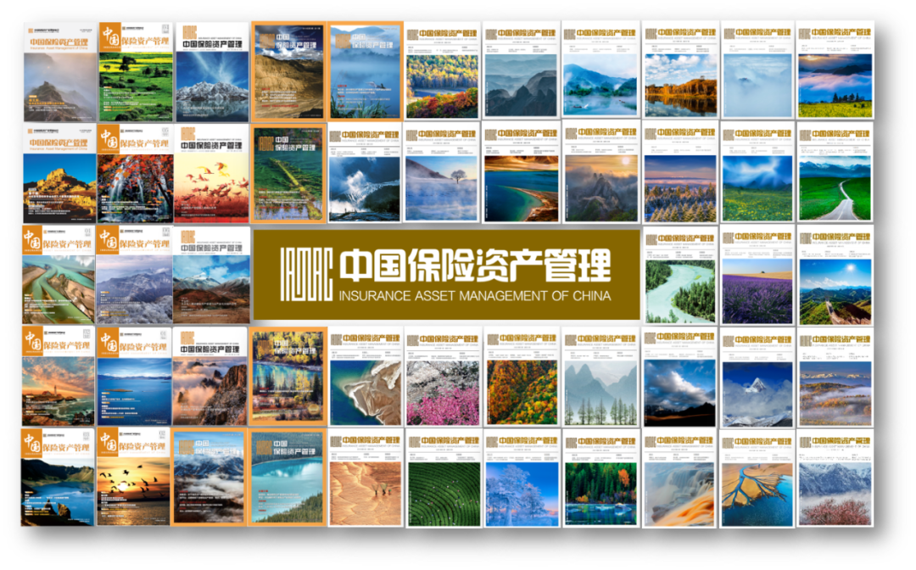Select the muddy yellow waterfall cover
The image size is (916, 570).
(x=680, y=479)
